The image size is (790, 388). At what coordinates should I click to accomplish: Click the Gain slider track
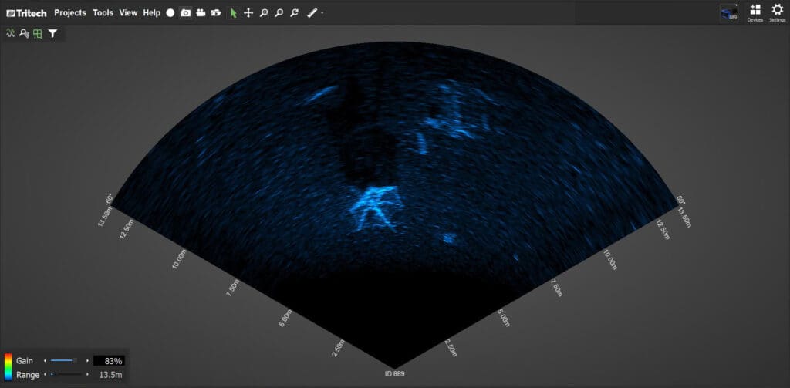63,360
